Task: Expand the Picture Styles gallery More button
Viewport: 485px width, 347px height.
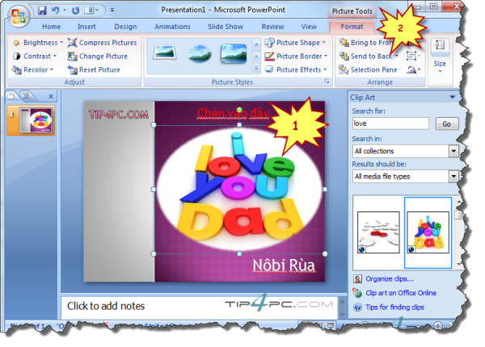Action: click(x=256, y=69)
